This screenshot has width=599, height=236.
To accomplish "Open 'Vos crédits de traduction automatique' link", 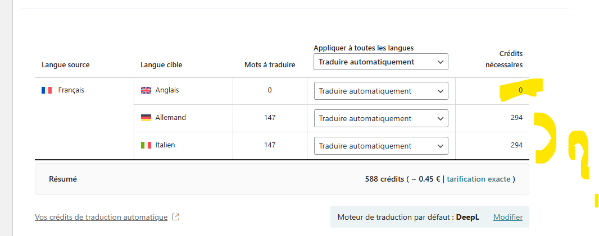I will pos(101,218).
